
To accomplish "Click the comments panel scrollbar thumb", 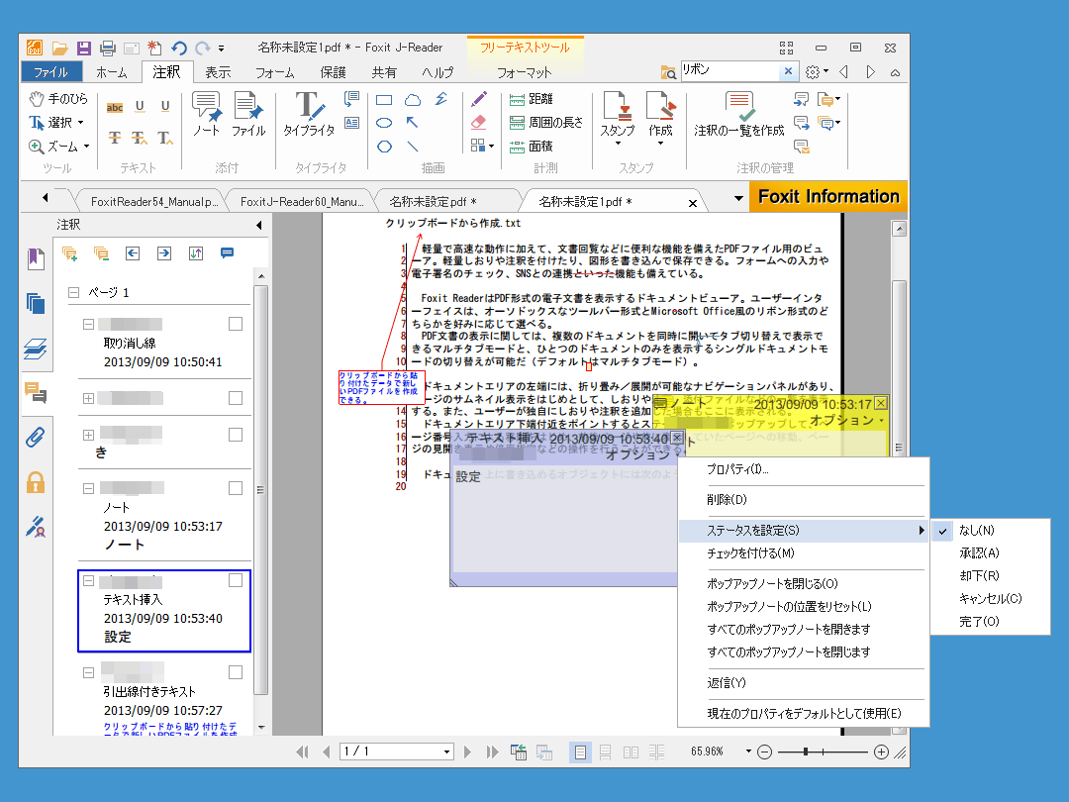I will pos(260,490).
